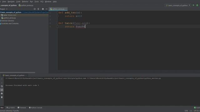Open the Window menu
Screen dimensions: 200x112
[x=48, y=2]
